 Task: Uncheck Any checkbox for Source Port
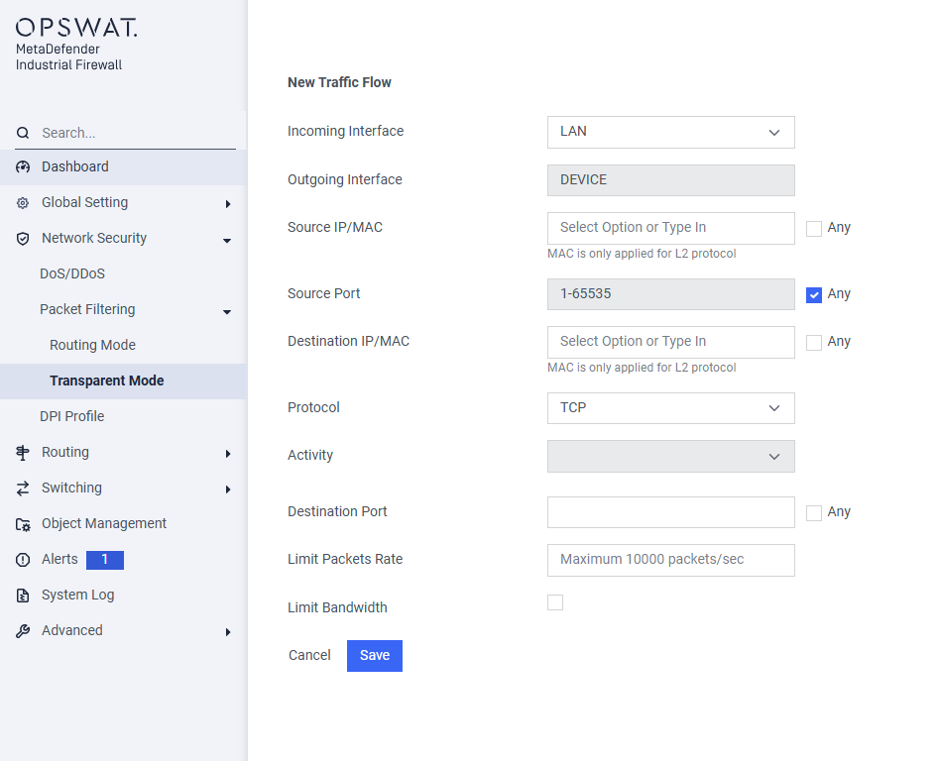point(814,294)
